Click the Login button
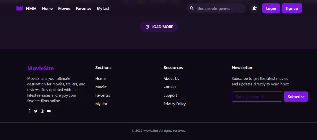This screenshot has height=140, width=317. coord(271,8)
